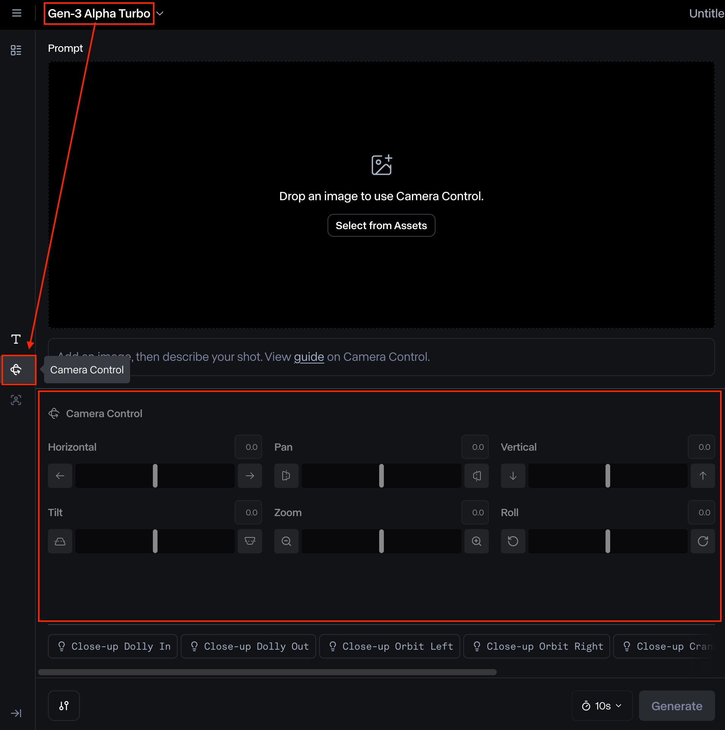Choose the Close-up Dolly In preset

[x=113, y=646]
